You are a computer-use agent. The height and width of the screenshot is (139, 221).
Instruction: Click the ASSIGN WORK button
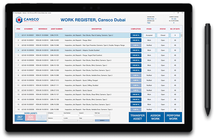(155, 117)
